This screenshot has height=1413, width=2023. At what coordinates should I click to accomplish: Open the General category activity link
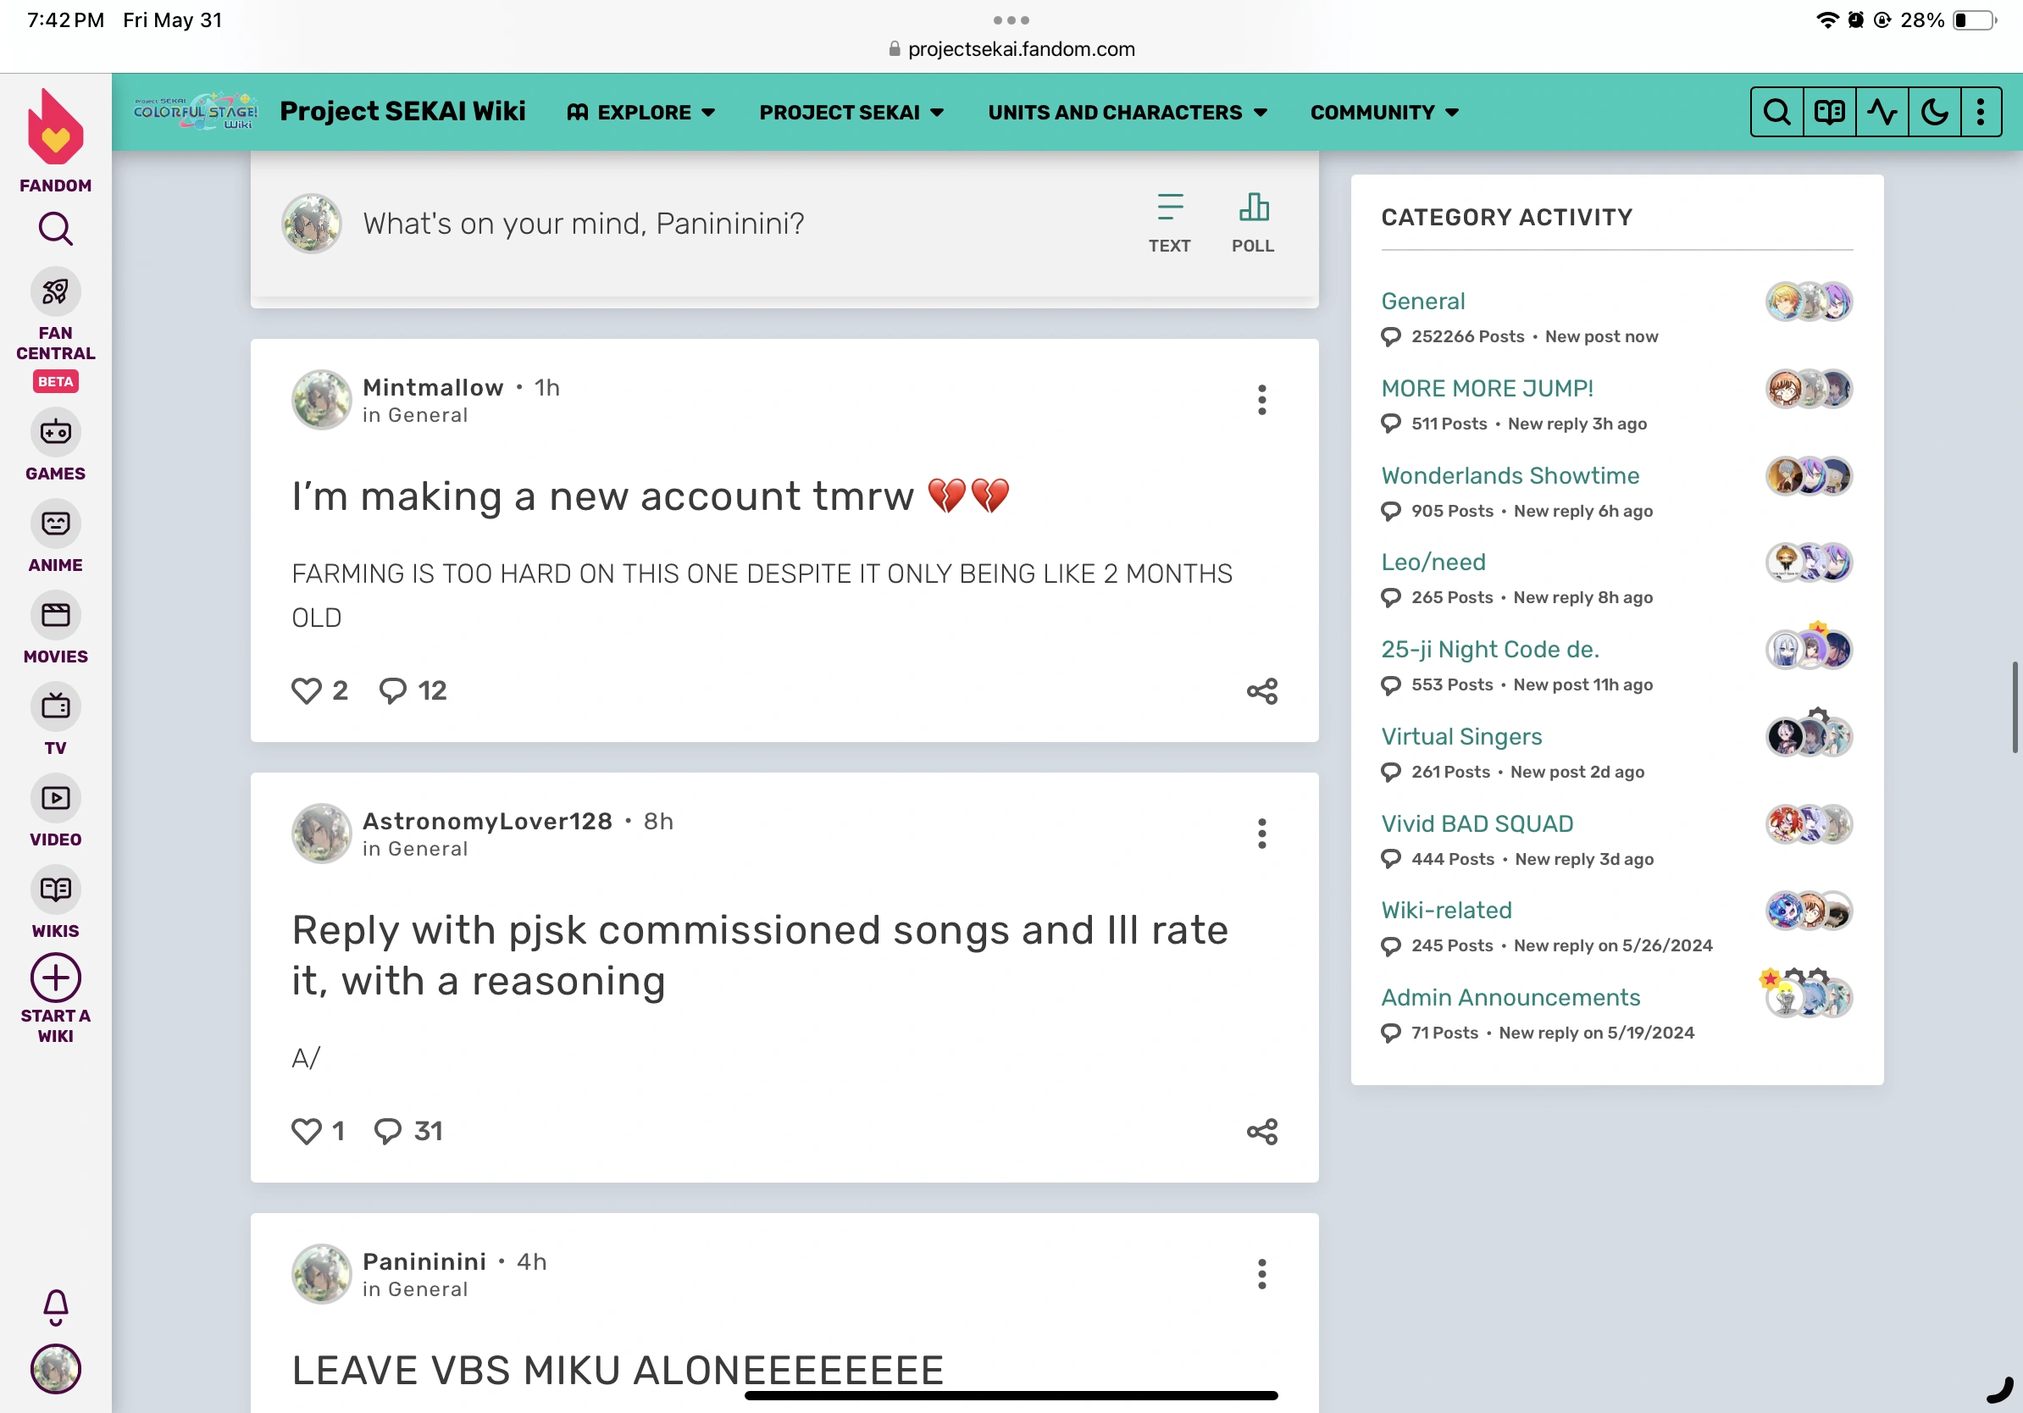coord(1422,301)
